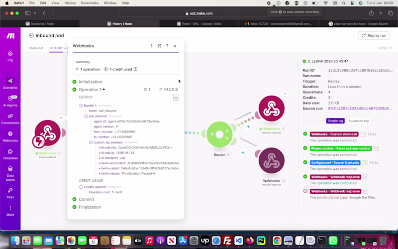The height and width of the screenshot is (249, 398).
Task: Collapse the call_inbound collection
Action: click(x=86, y=116)
